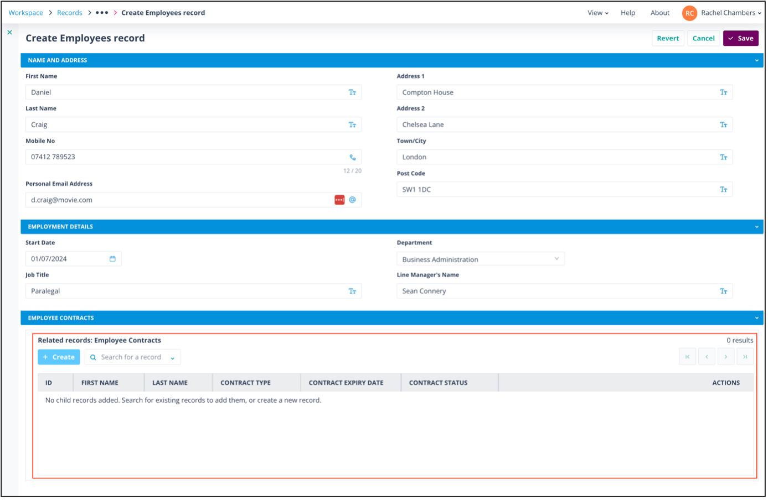Image resolution: width=768 pixels, height=500 pixels.
Task: Click the Personal Email Address field
Action: tap(193, 200)
